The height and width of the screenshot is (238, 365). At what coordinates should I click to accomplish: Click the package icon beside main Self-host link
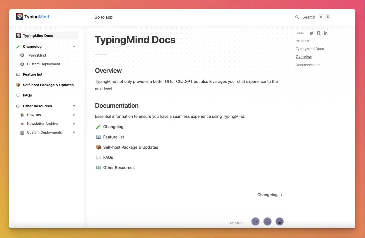[98, 147]
